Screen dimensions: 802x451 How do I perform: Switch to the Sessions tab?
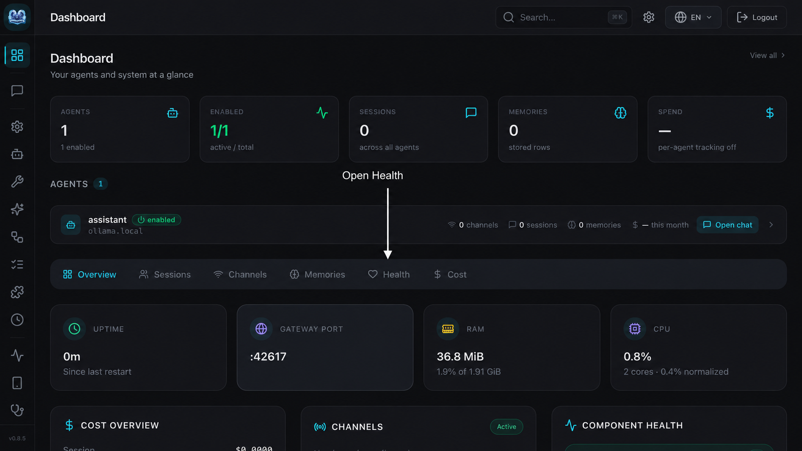point(165,274)
